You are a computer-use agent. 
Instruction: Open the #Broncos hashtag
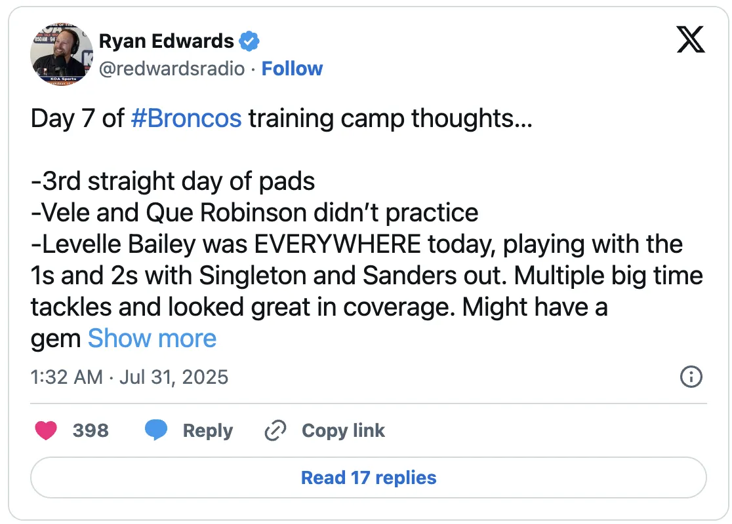(186, 118)
